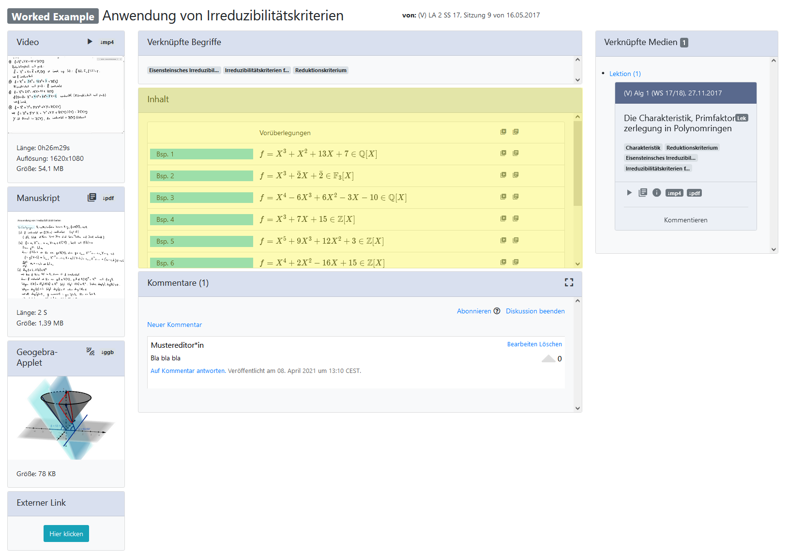The image size is (788, 557).
Task: Expand comments to fullscreen view
Action: (569, 282)
